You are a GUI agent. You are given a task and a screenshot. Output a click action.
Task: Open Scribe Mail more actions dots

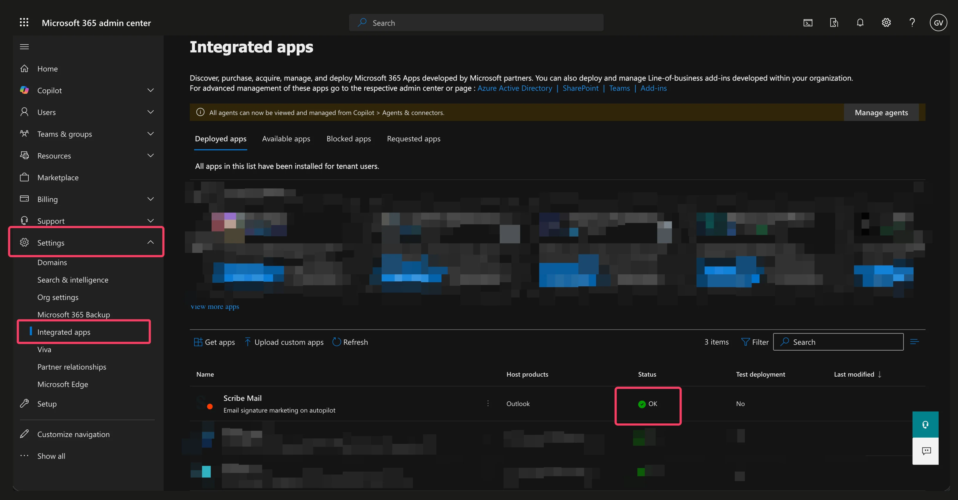488,403
